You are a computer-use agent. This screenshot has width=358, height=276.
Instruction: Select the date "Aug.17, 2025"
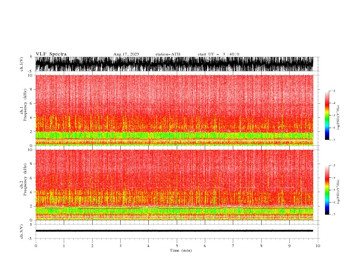pyautogui.click(x=126, y=54)
